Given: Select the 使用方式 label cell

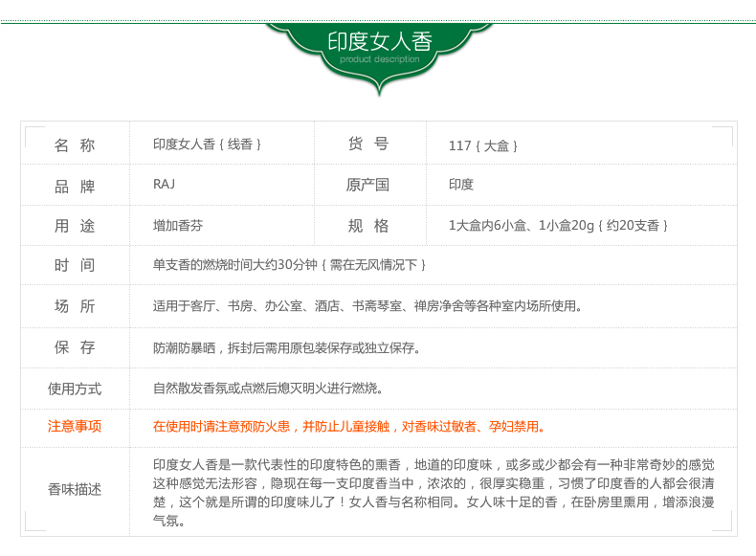Looking at the screenshot, I should [75, 389].
